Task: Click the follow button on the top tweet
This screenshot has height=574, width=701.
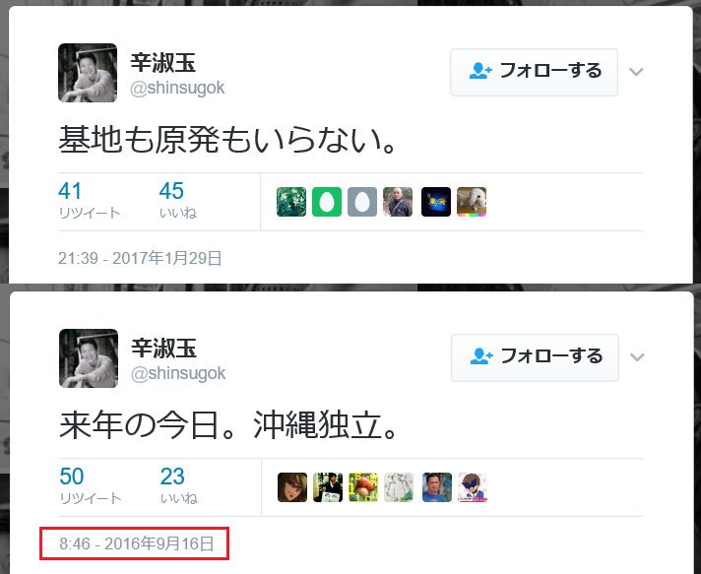Action: [x=534, y=72]
